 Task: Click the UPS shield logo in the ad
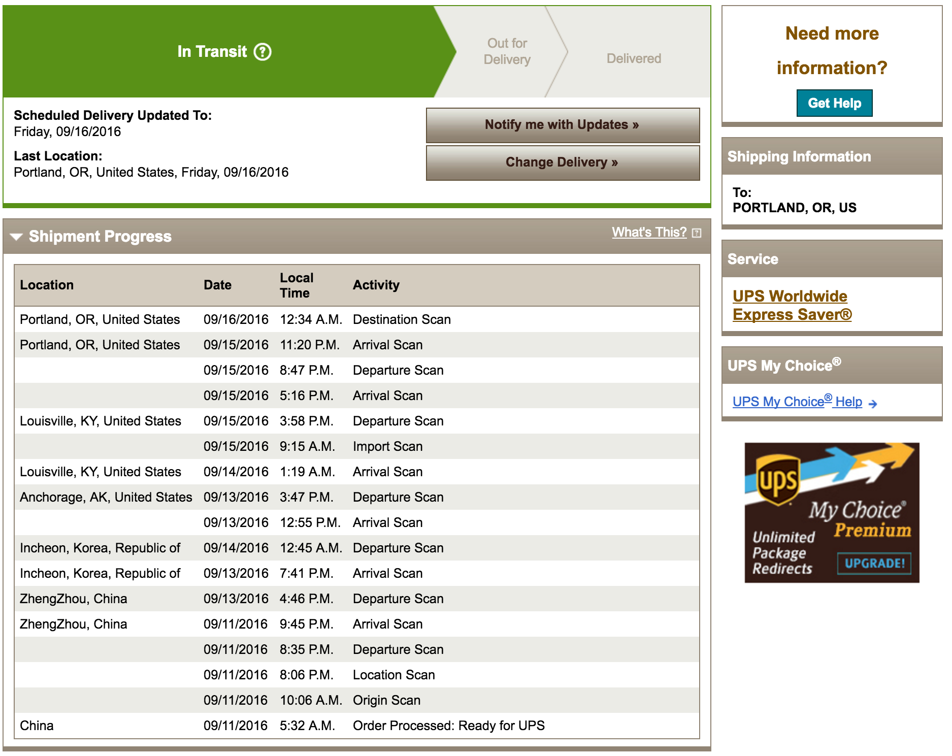777,480
